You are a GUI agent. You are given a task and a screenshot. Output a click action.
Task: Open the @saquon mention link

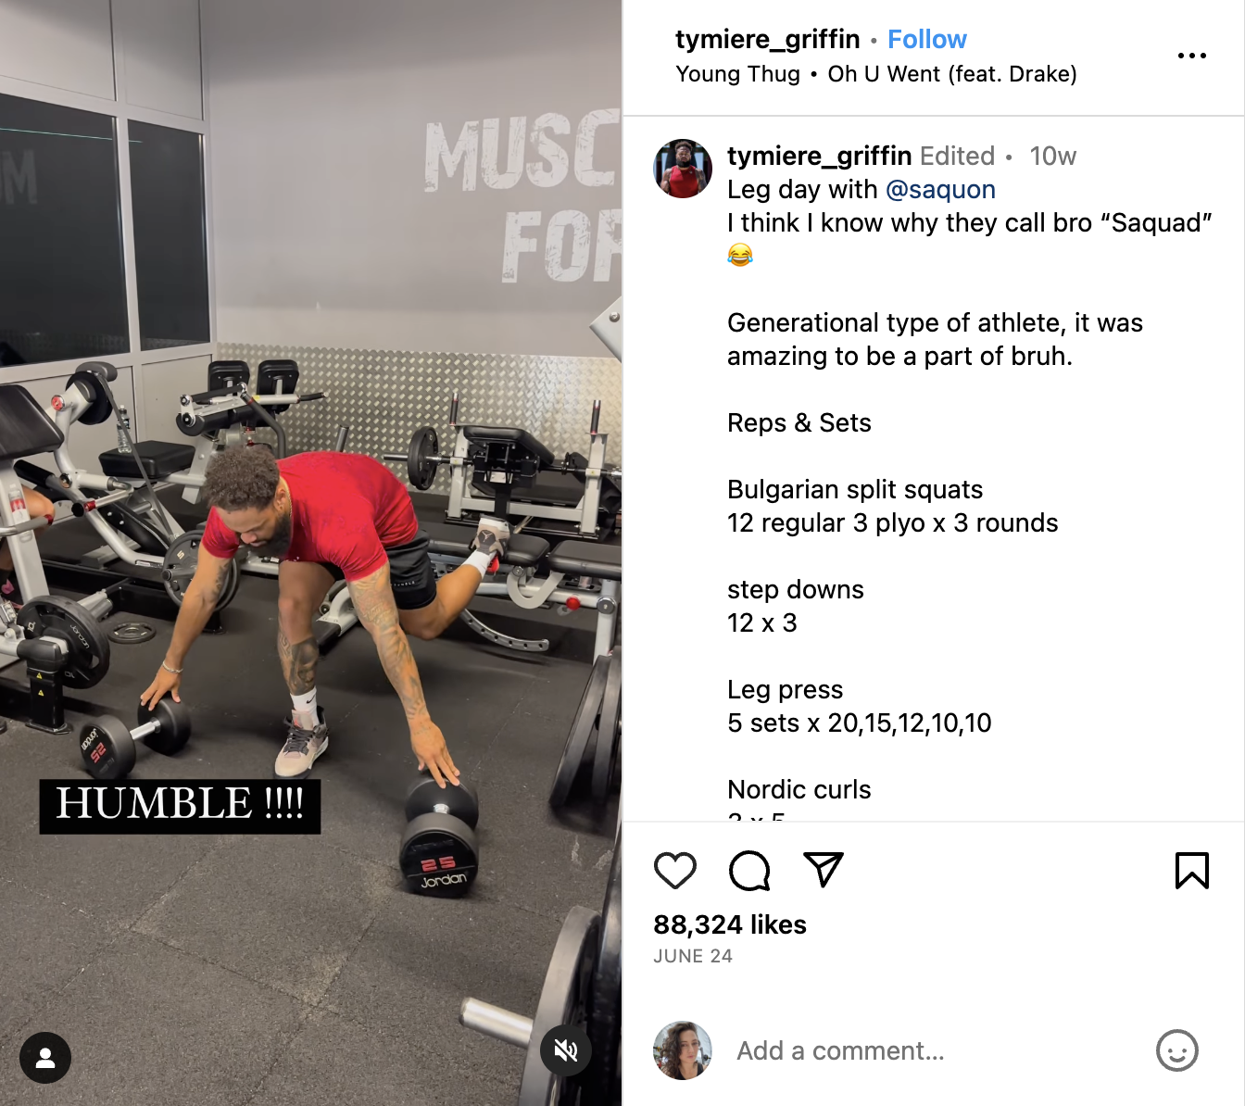(x=940, y=189)
